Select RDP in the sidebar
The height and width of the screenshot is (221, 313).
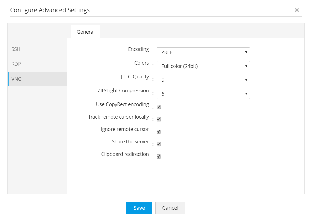(16, 64)
